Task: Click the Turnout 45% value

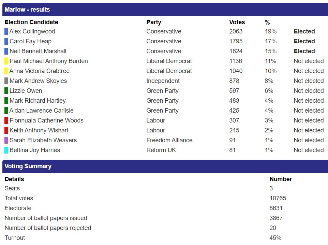Action: click(x=275, y=238)
